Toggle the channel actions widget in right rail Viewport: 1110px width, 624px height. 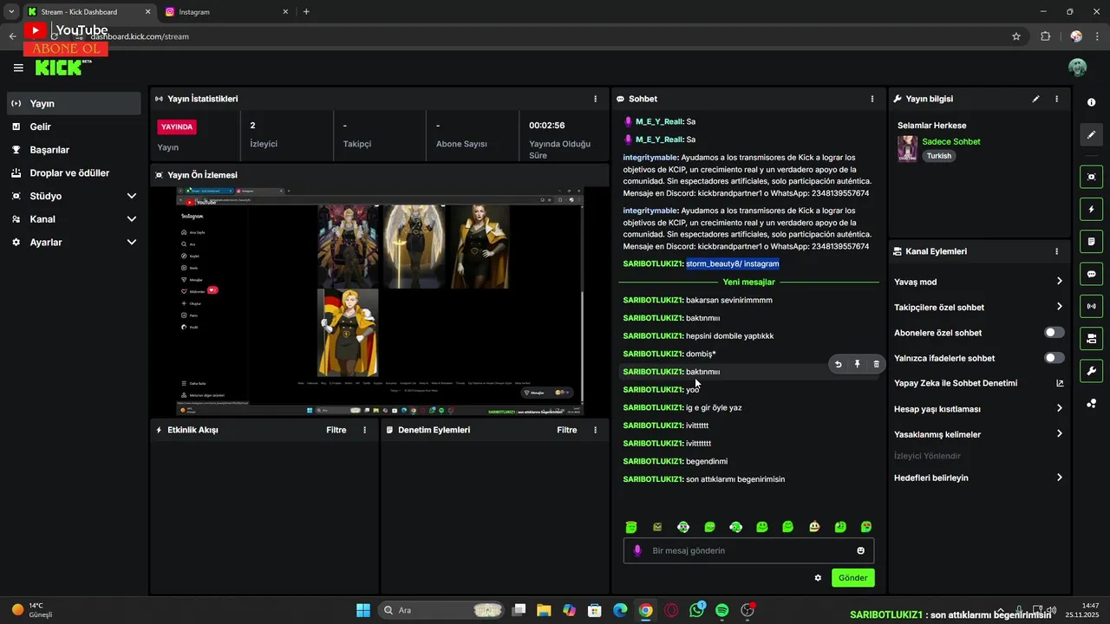point(1091,338)
